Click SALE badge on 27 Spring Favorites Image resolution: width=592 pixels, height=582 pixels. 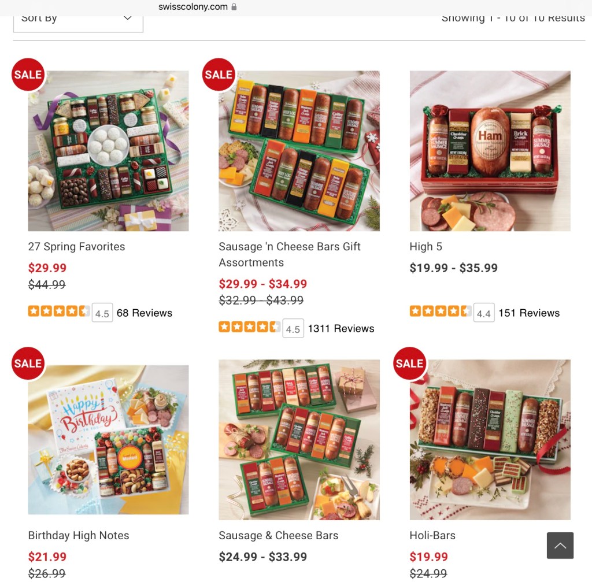(x=28, y=75)
